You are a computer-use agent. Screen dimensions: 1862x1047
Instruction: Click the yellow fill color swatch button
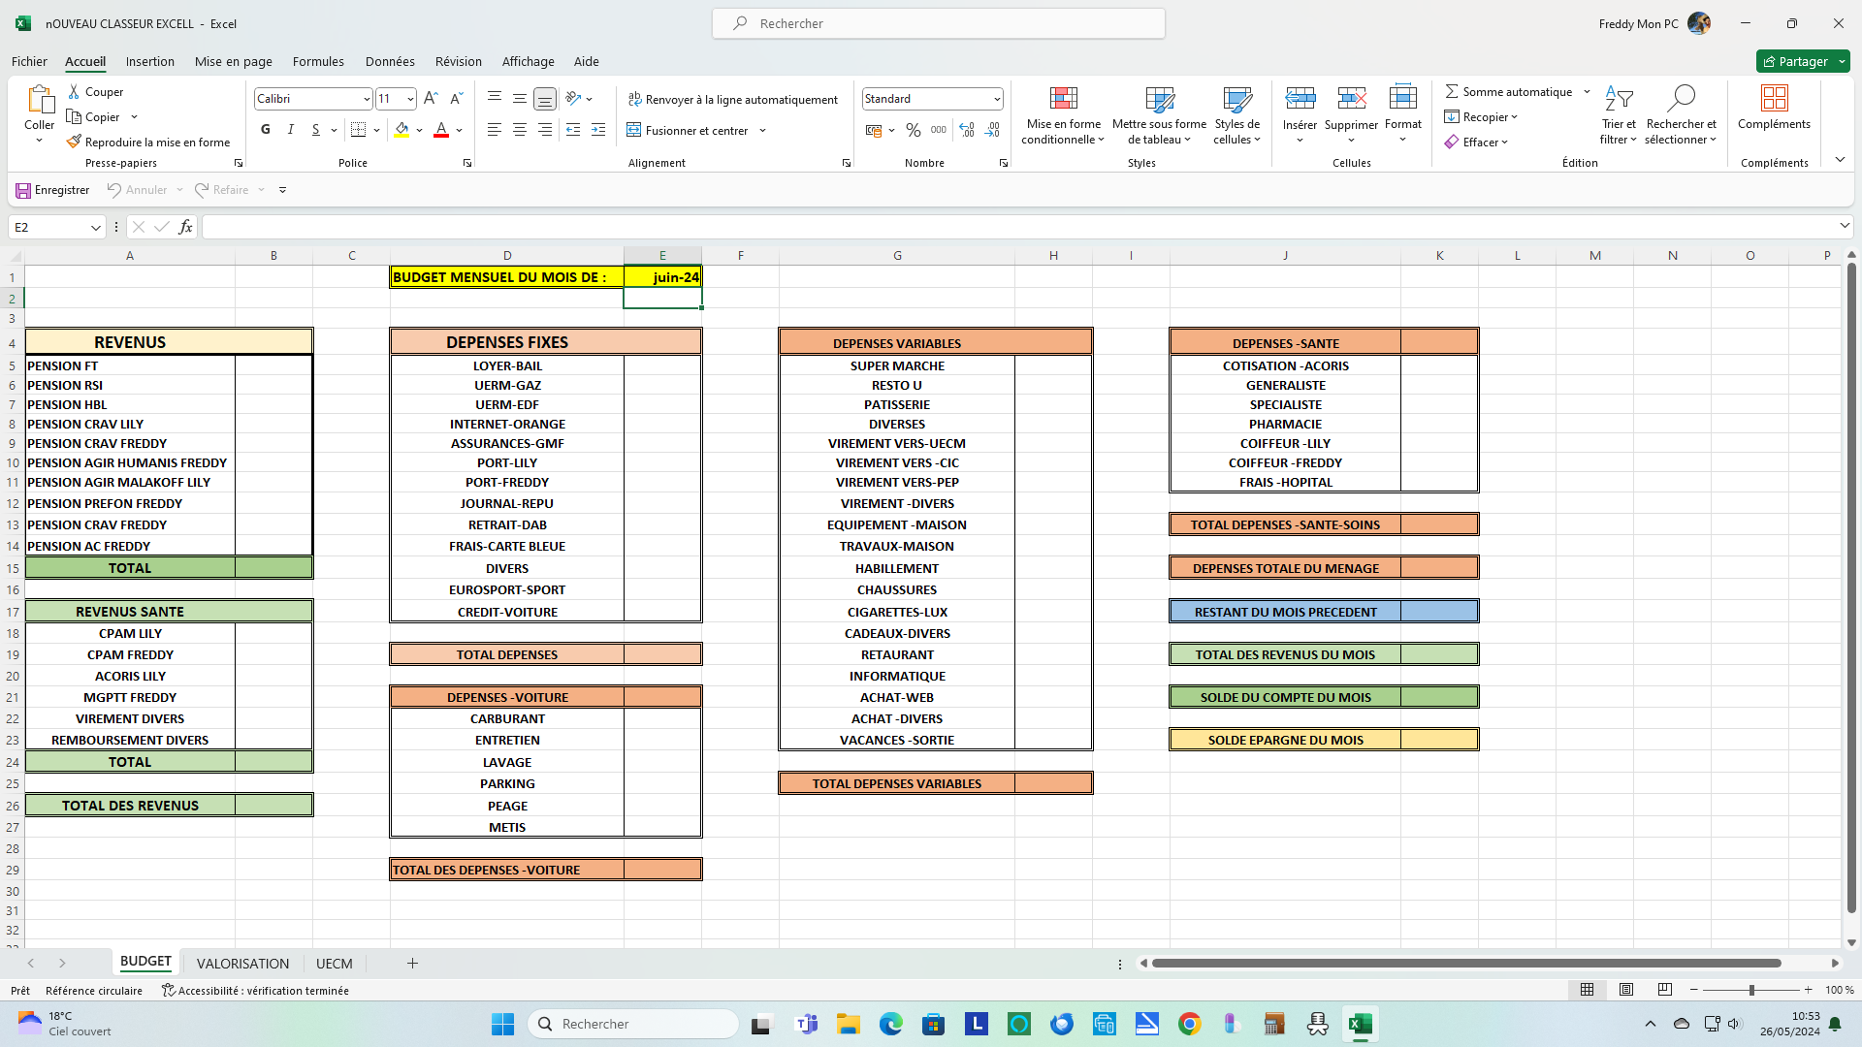[x=401, y=130]
